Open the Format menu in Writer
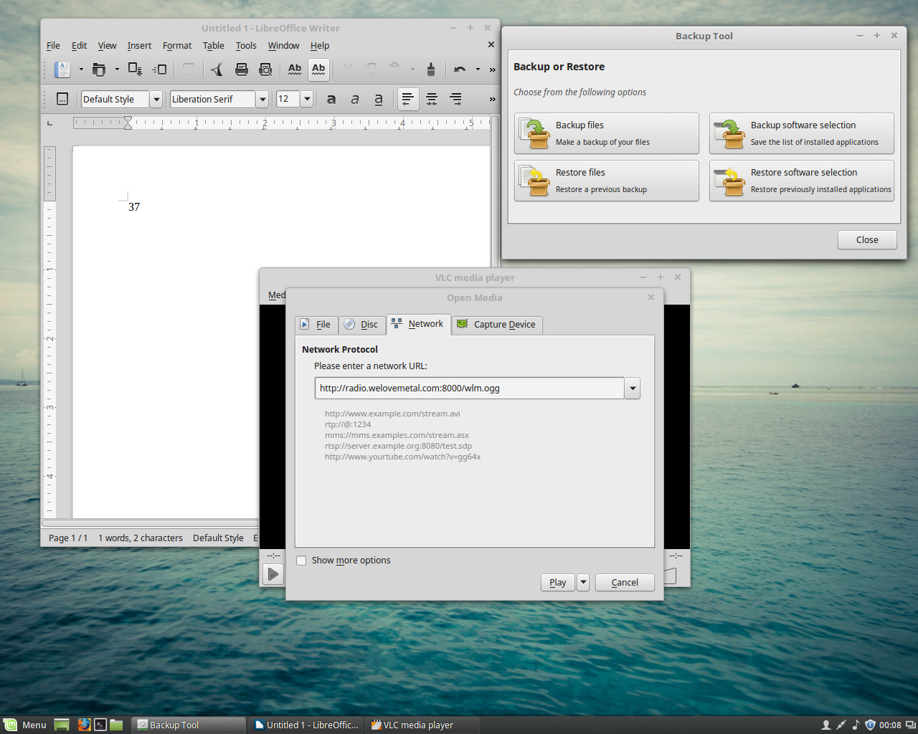Screen dimensions: 918x734 pos(177,45)
